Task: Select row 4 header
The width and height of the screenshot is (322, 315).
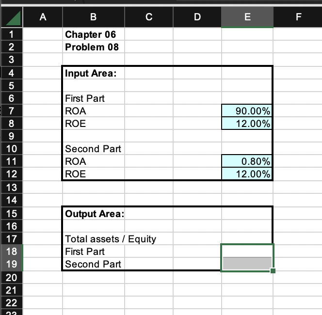Action: pos(12,73)
